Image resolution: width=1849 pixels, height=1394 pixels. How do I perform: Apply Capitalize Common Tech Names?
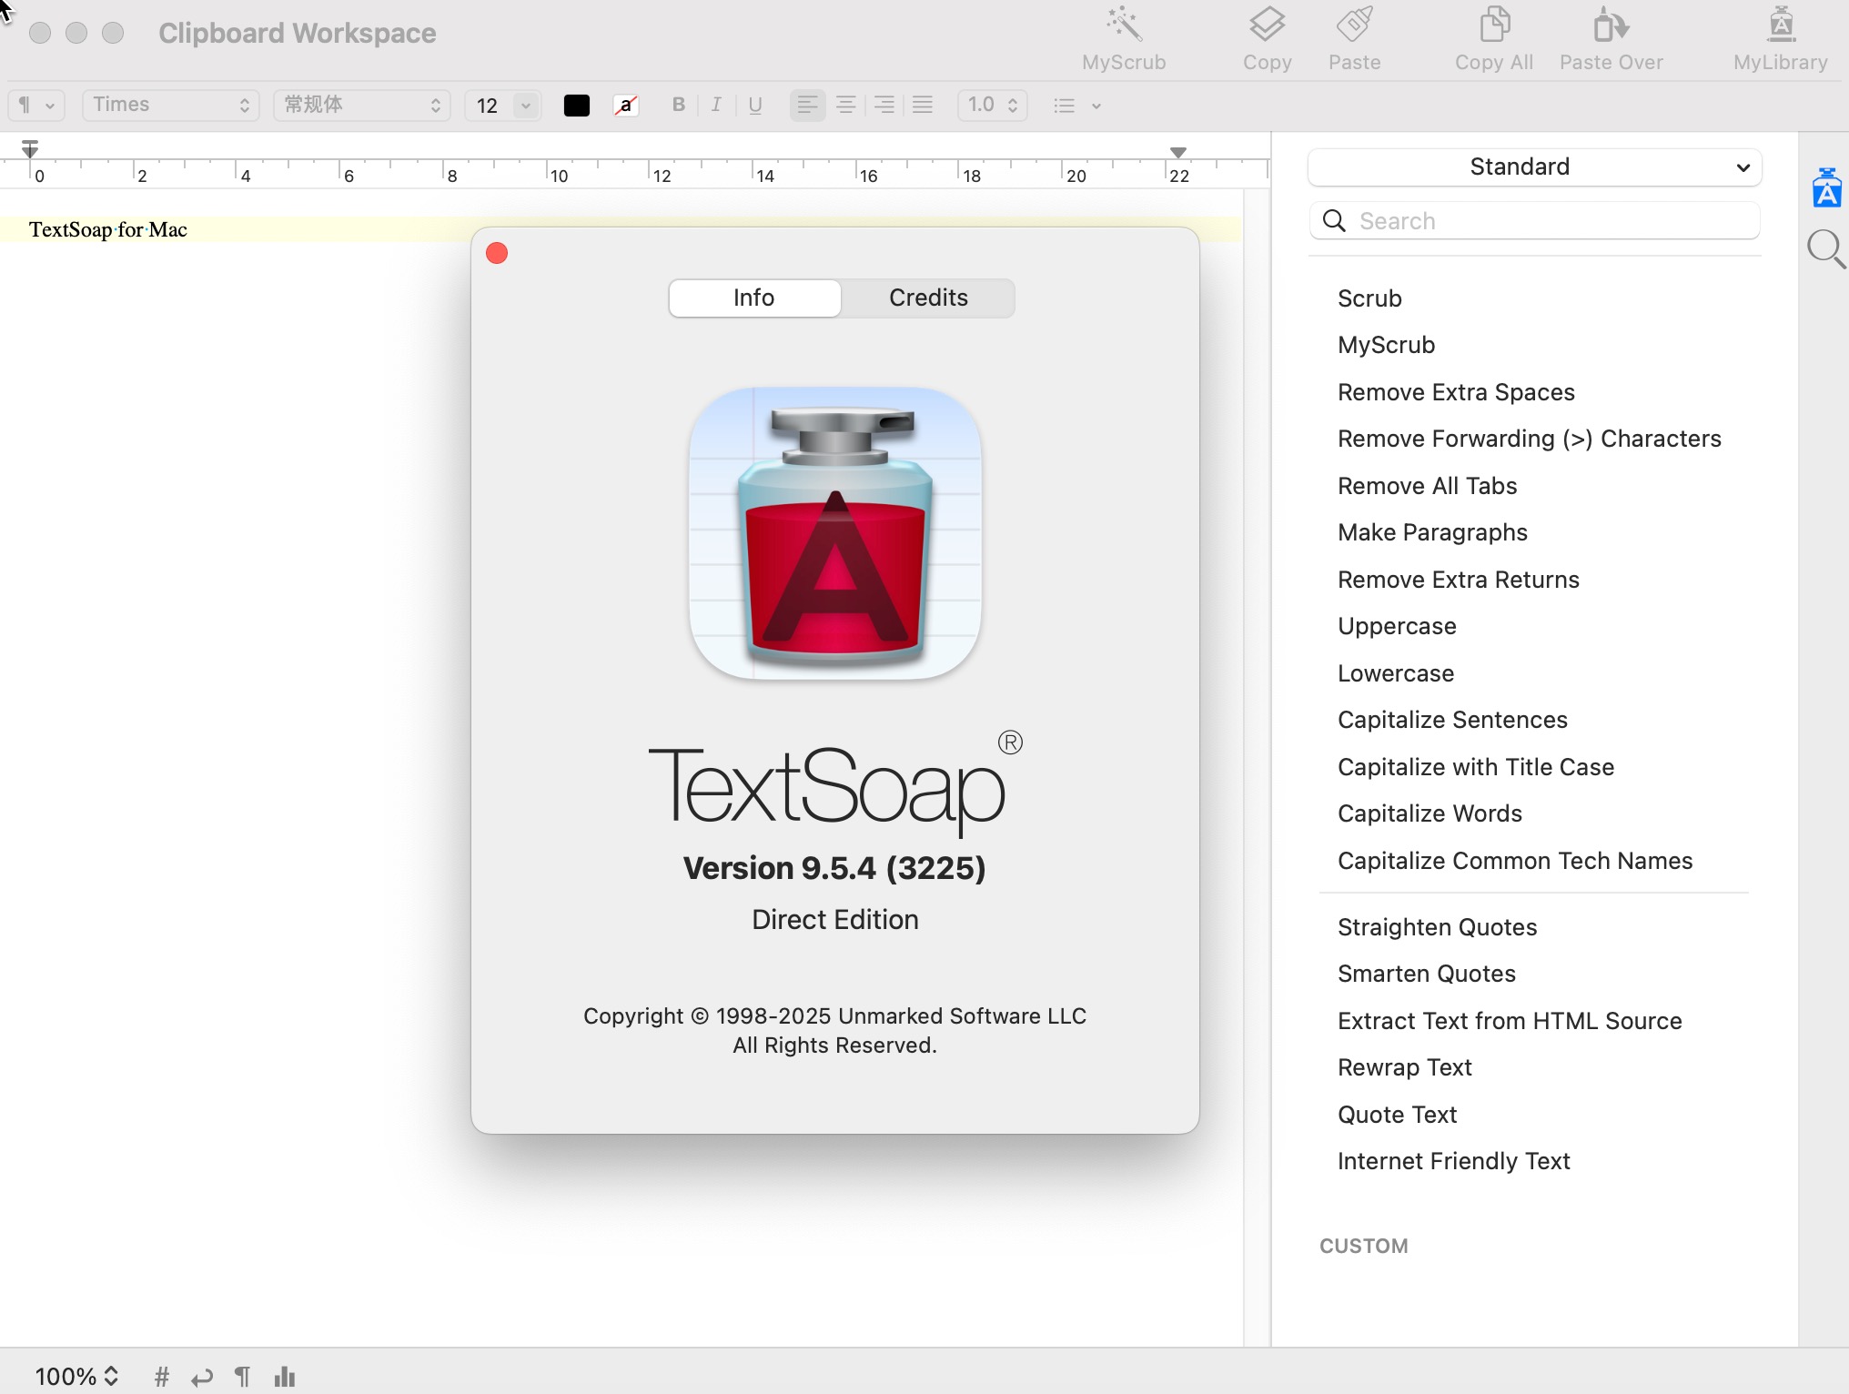pos(1514,861)
